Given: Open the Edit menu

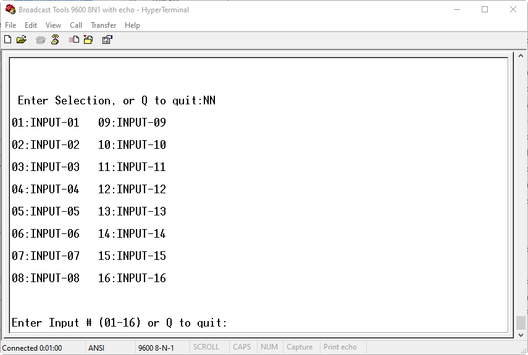Looking at the screenshot, I should (31, 25).
